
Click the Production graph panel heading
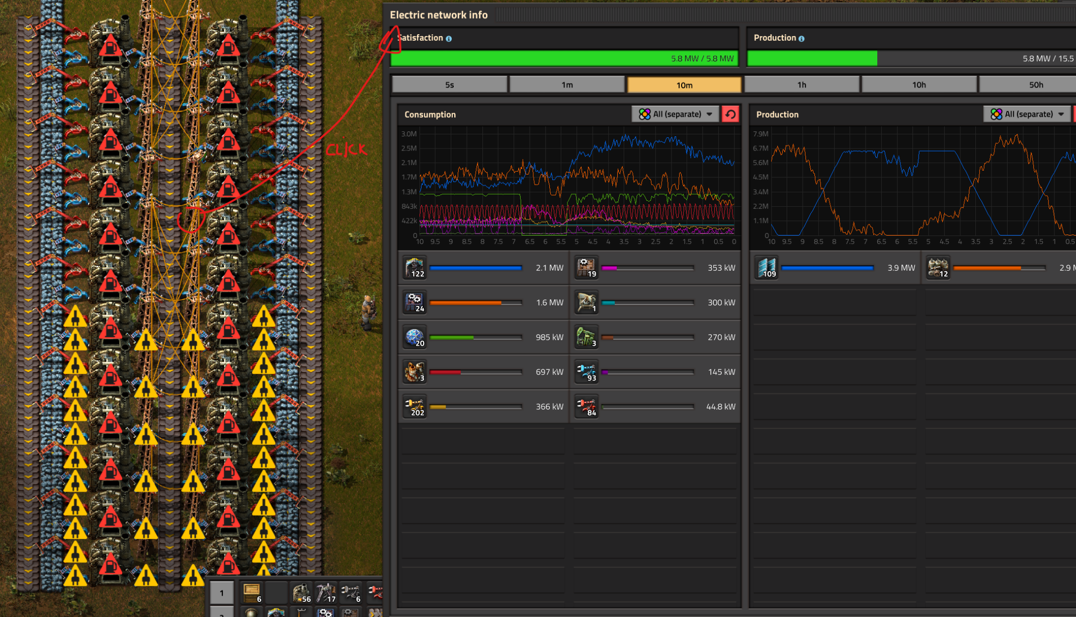(777, 115)
